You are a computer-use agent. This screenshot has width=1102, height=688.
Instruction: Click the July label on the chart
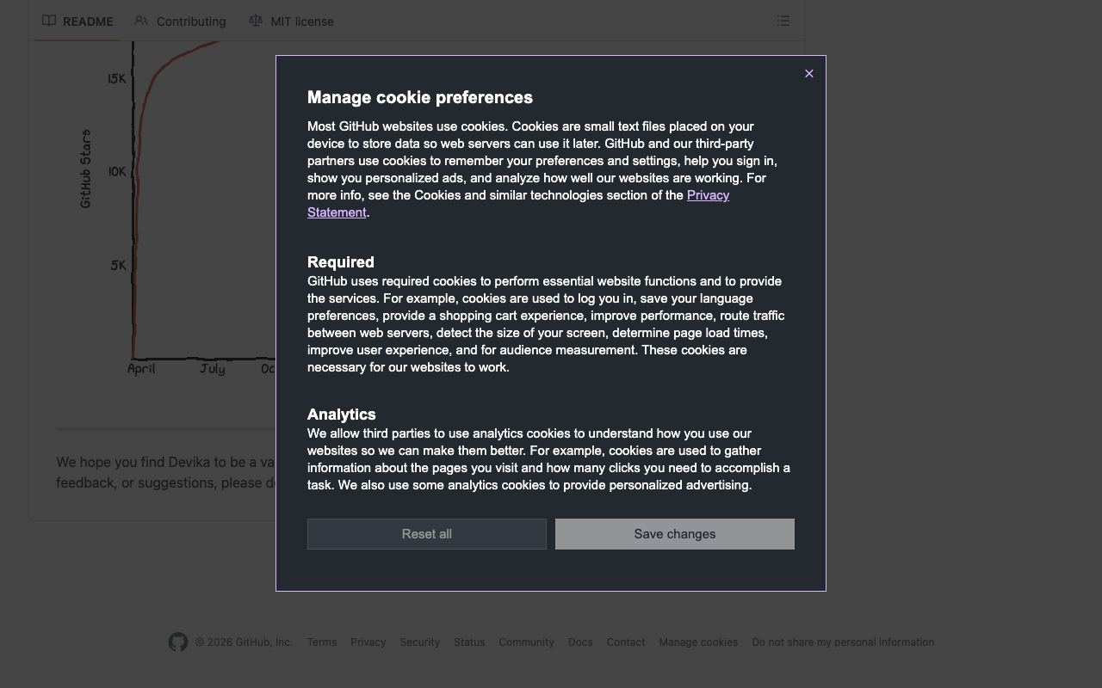(x=213, y=369)
